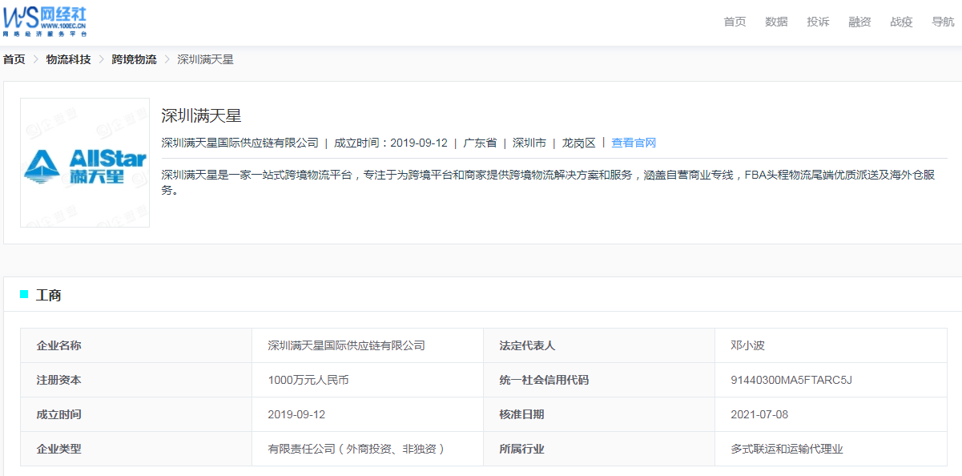The height and width of the screenshot is (476, 962).
Task: Open 投诉 in the top navigation
Action: [x=818, y=22]
